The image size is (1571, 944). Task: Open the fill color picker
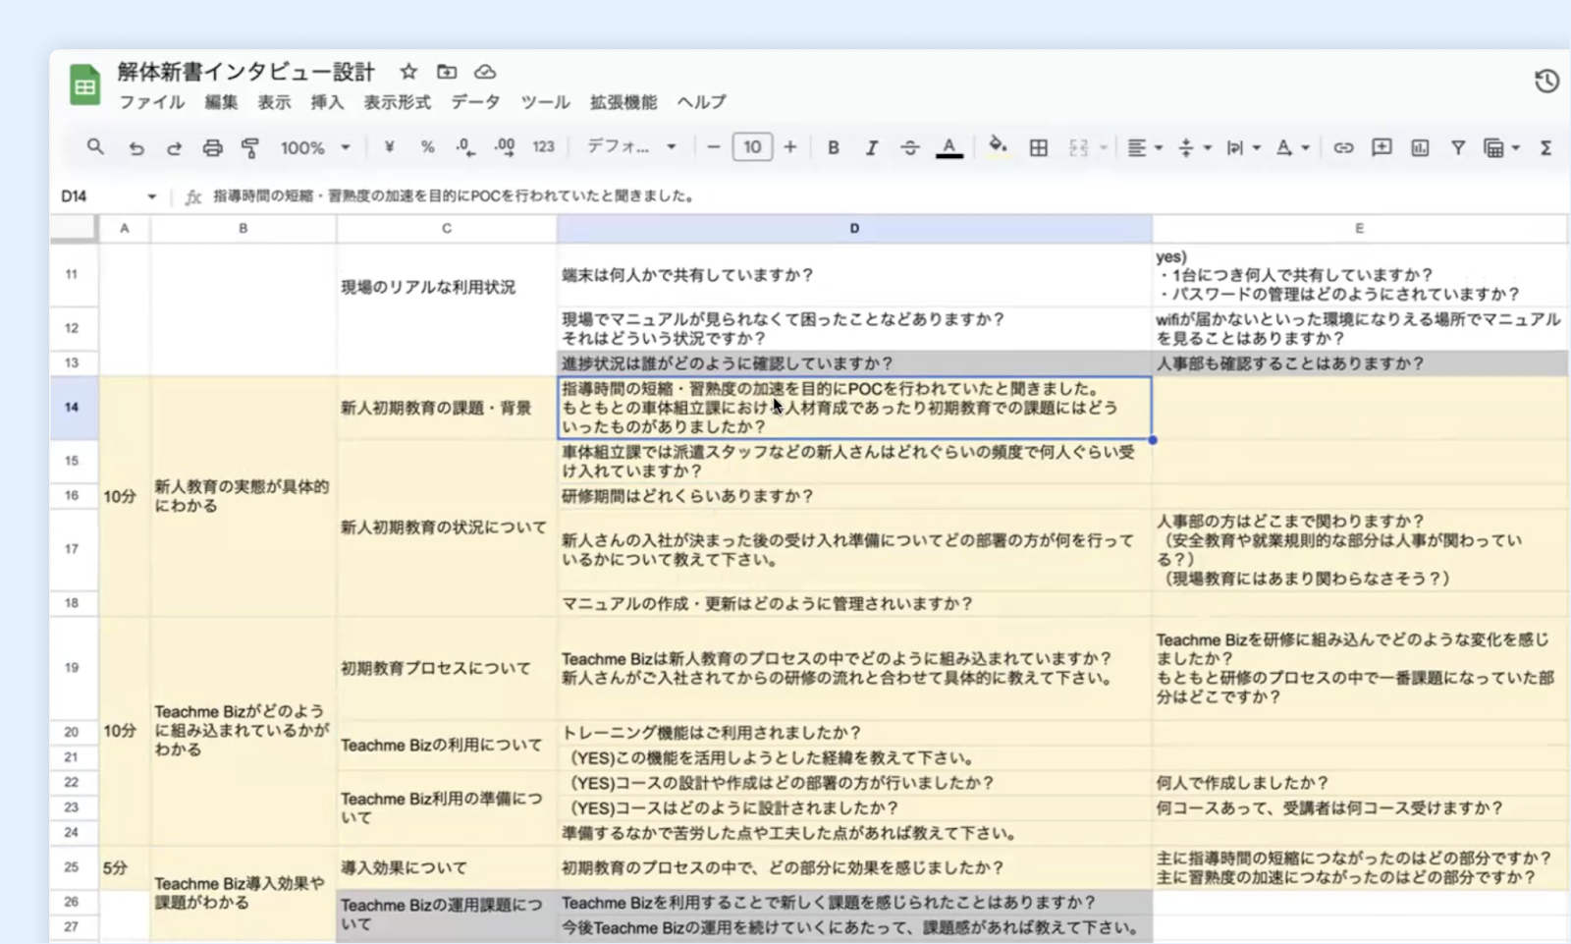click(x=999, y=146)
